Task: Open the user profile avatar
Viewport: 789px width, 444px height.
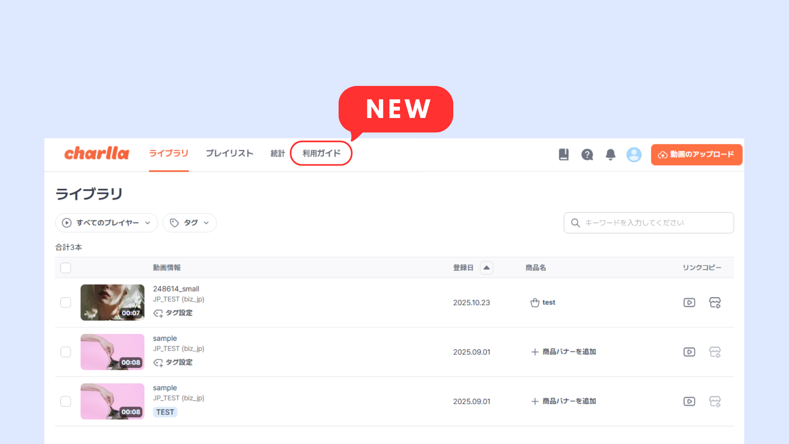Action: [x=634, y=155]
